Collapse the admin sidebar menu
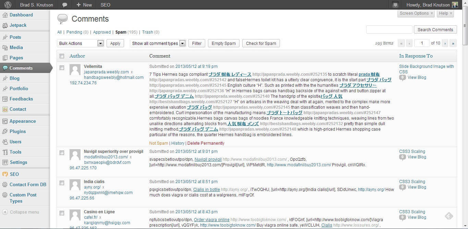The height and width of the screenshot is (229, 468). coord(21,212)
